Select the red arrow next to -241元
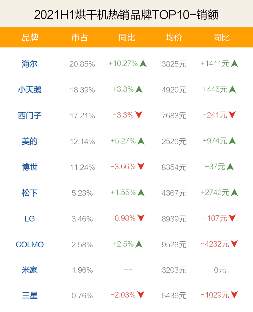This screenshot has height=312, width=253. tap(232, 115)
